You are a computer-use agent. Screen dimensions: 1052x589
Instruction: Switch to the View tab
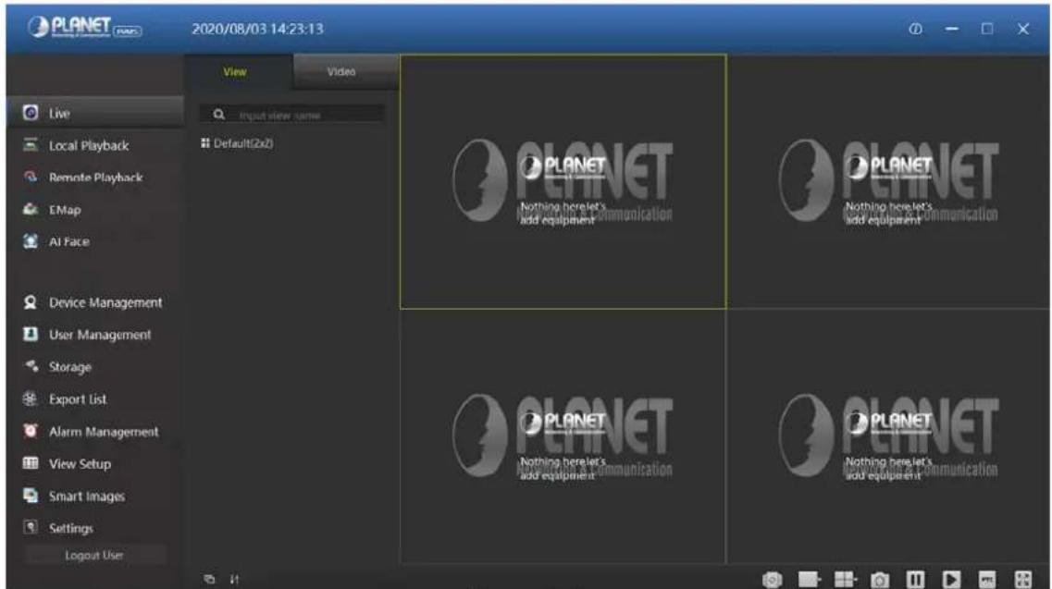(x=238, y=72)
